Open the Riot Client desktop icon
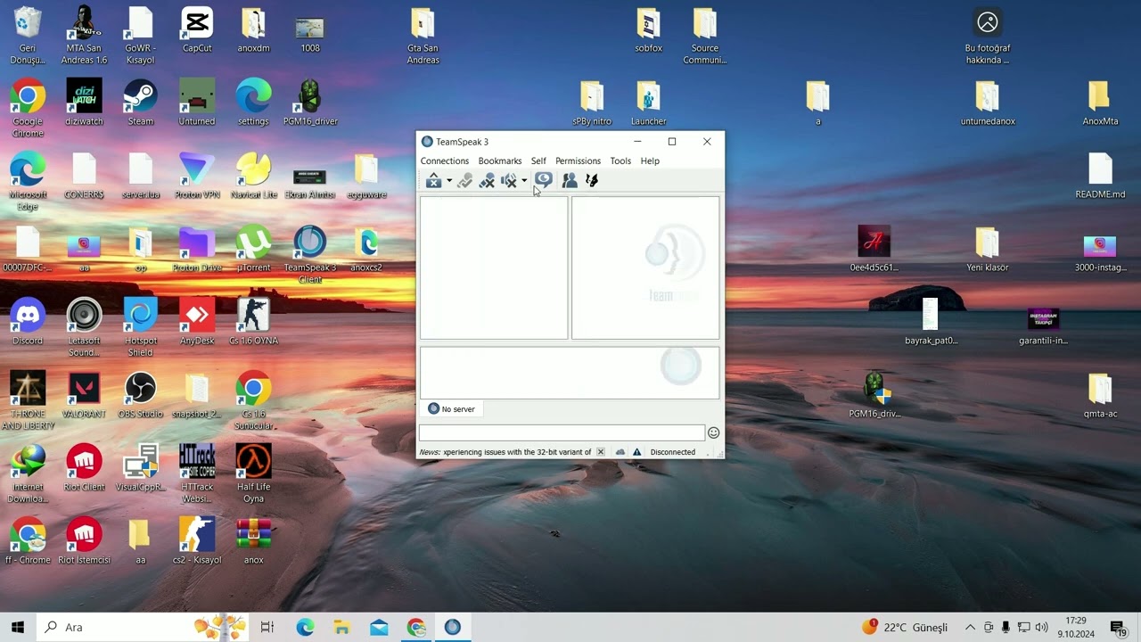 coord(84,468)
